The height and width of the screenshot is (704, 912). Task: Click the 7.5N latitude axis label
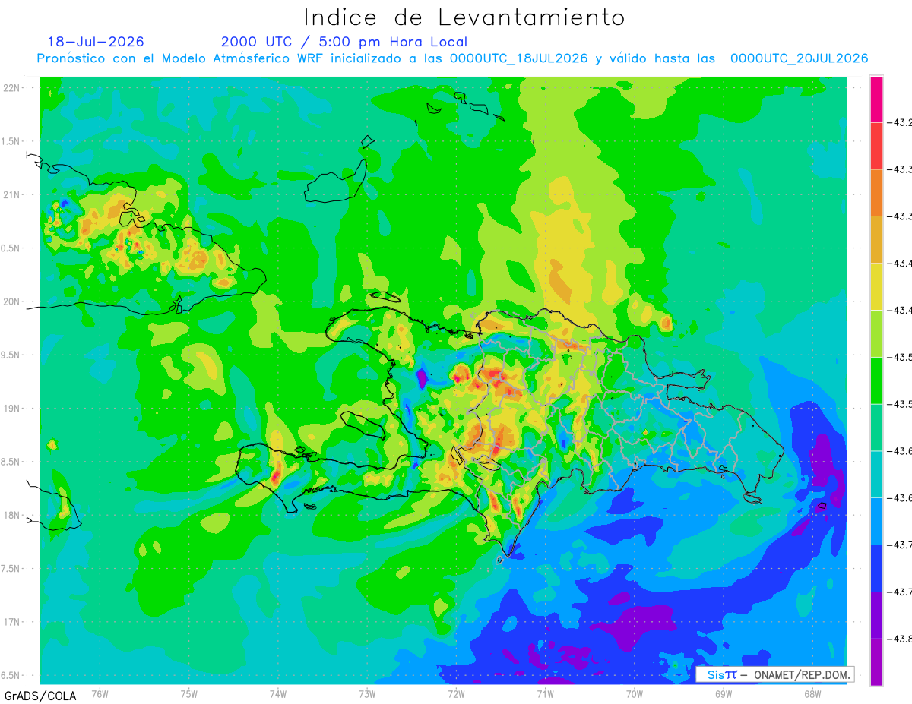click(11, 569)
